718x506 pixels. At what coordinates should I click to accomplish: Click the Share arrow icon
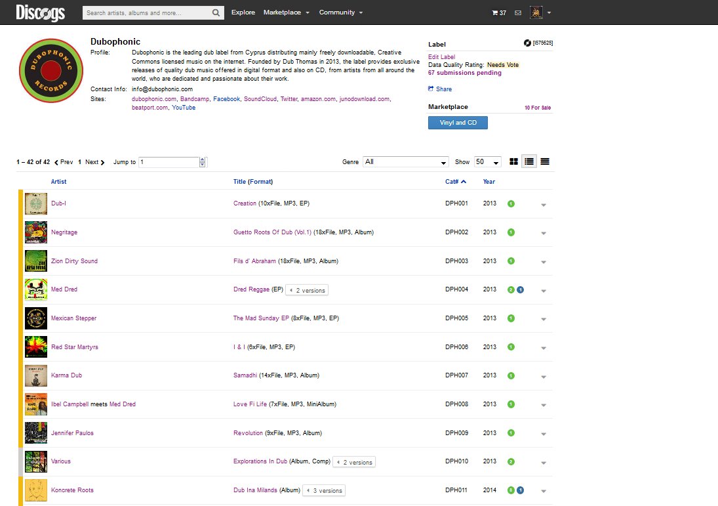pos(431,89)
